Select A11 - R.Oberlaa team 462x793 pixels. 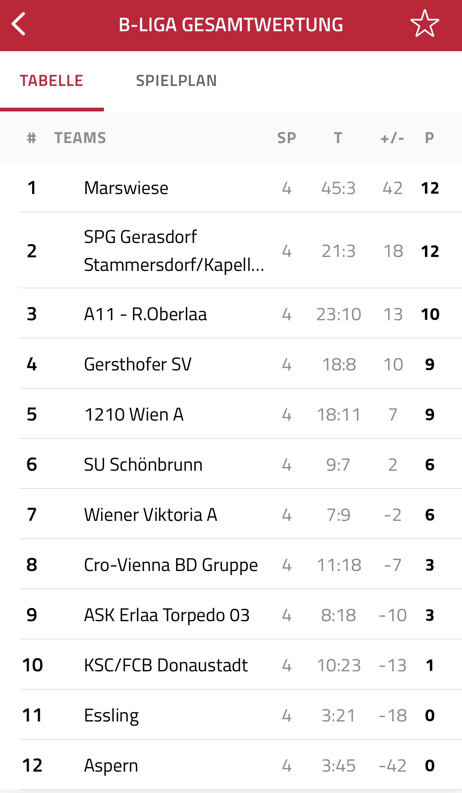click(x=231, y=314)
